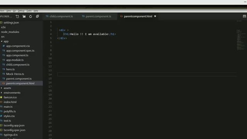Screen dimensions: 247x139
Task: Open favicon.ico file
Action: pos(10,97)
